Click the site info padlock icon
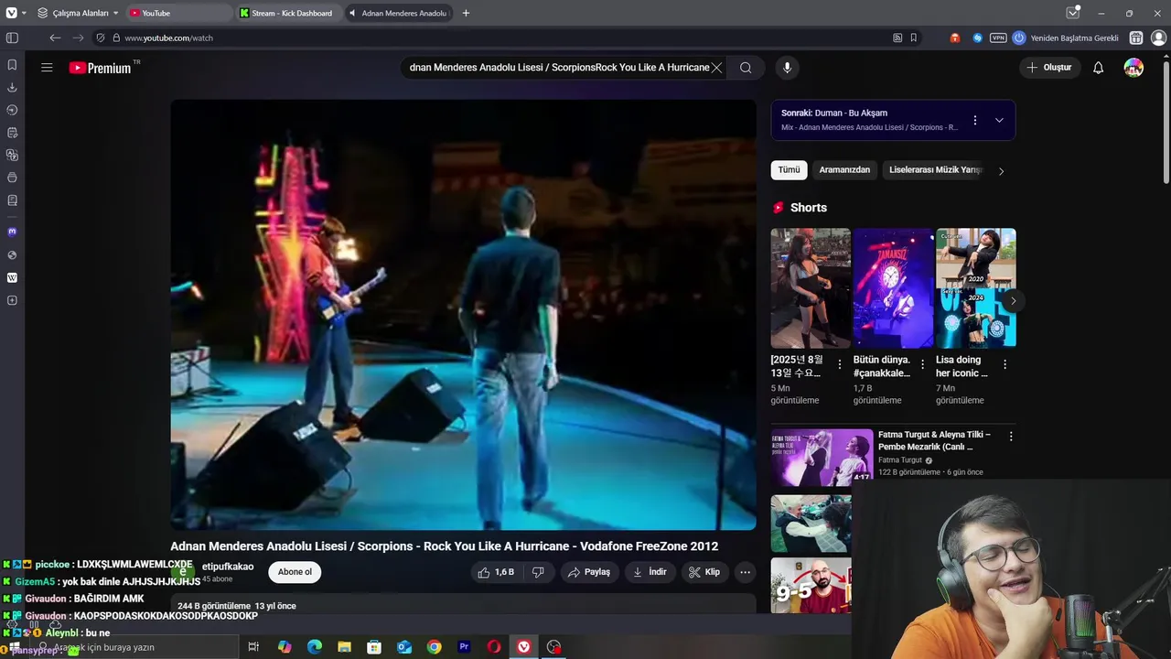 116,38
